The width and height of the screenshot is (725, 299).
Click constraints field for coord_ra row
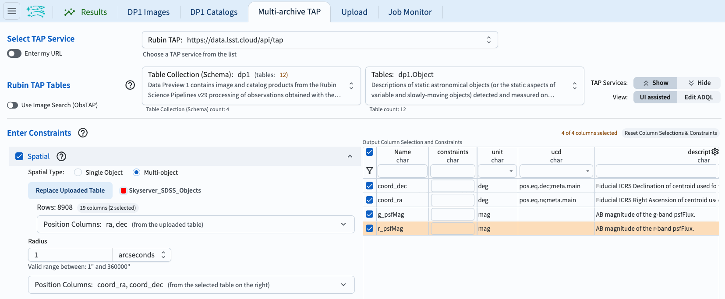[x=453, y=200]
